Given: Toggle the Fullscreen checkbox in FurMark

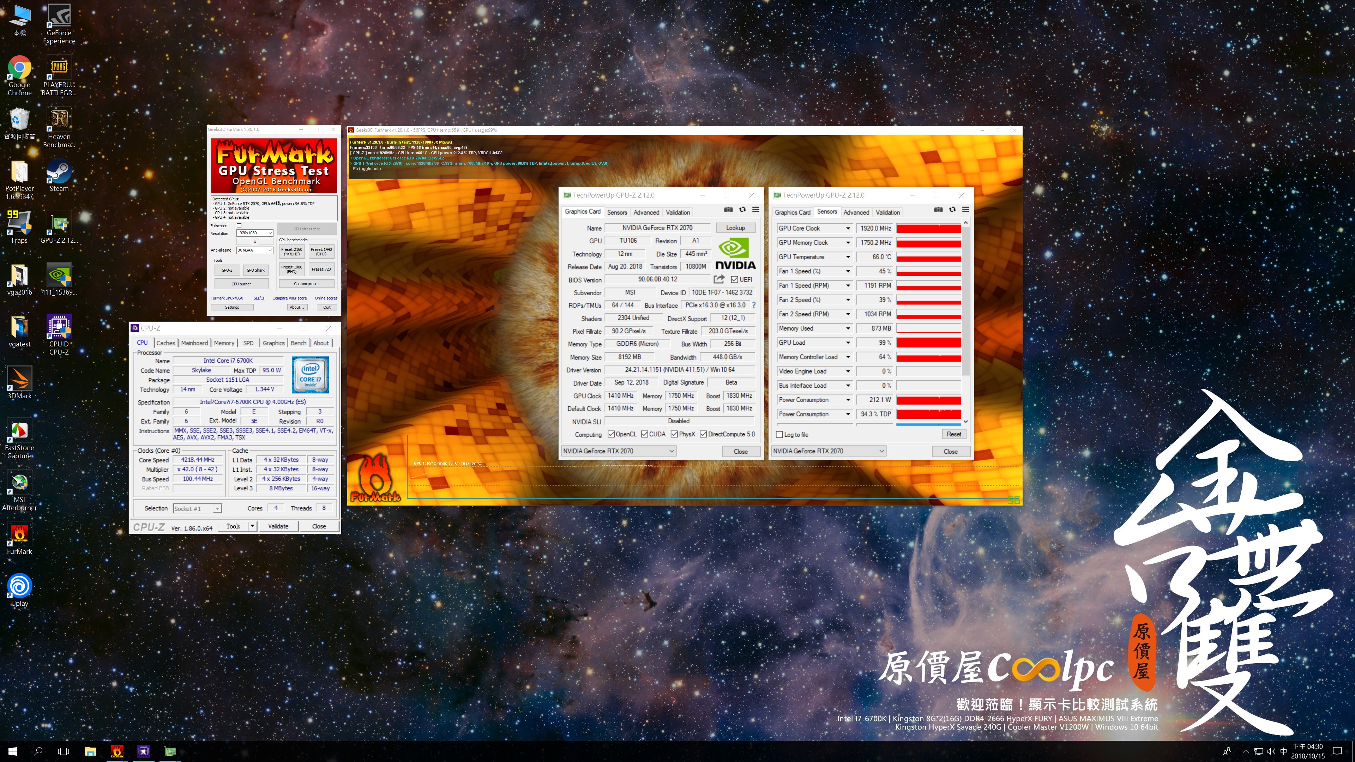Looking at the screenshot, I should (239, 226).
